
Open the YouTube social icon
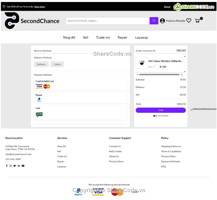(23, 166)
